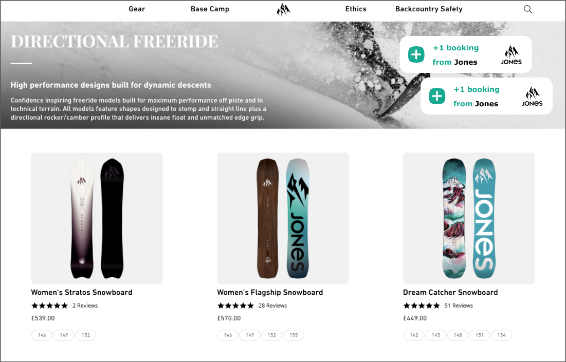Click Jones logo in upper booking card

(x=511, y=55)
